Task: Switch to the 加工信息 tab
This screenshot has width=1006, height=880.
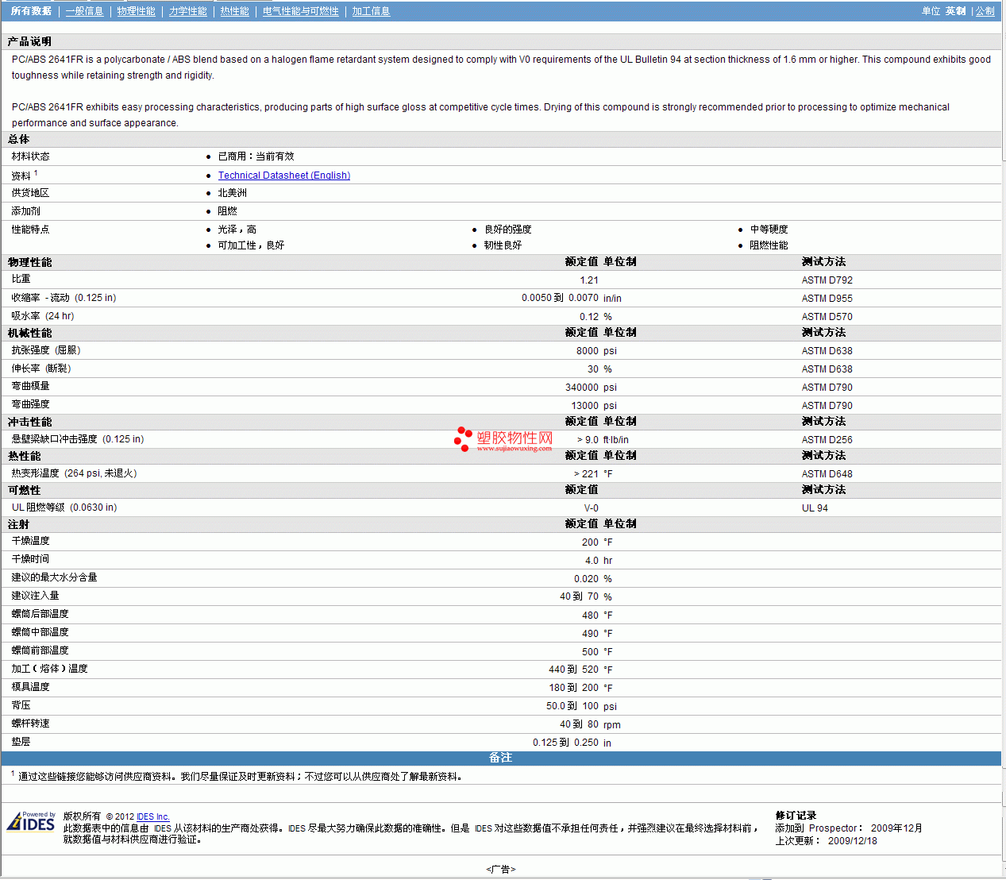Action: pyautogui.click(x=371, y=11)
